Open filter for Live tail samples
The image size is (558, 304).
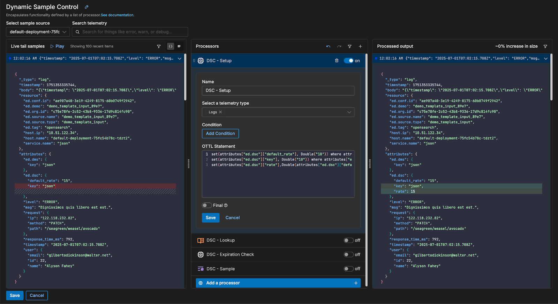pos(159,46)
